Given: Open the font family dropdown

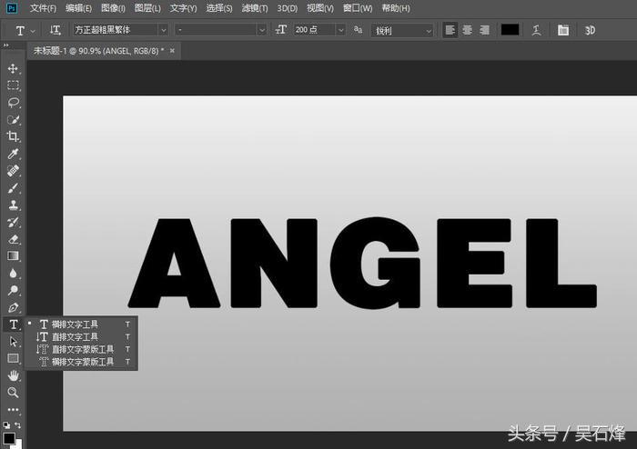Looking at the screenshot, I should click(x=163, y=30).
